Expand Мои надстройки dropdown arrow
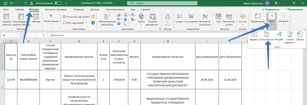 pos(87,23)
